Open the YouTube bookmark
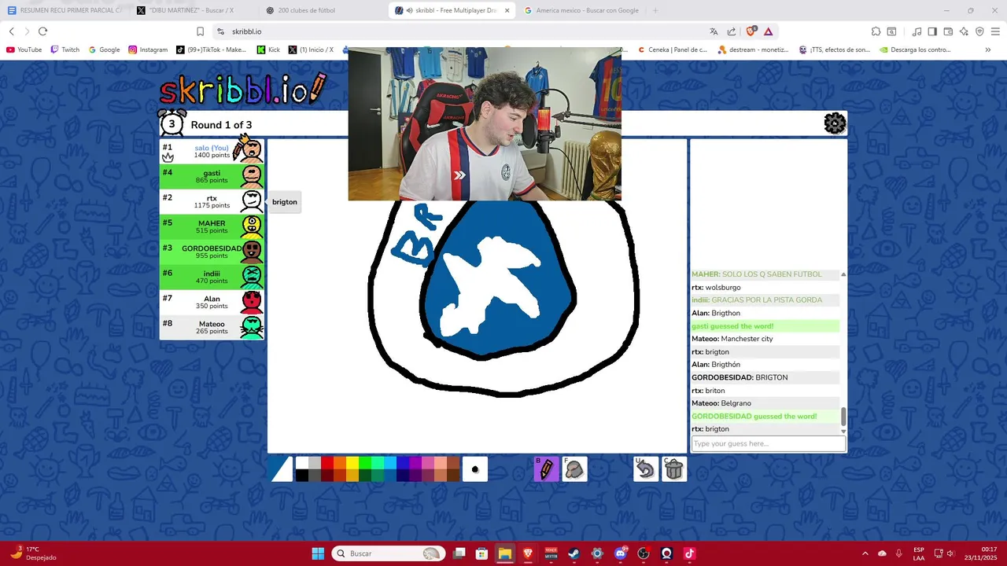 pyautogui.click(x=24, y=50)
